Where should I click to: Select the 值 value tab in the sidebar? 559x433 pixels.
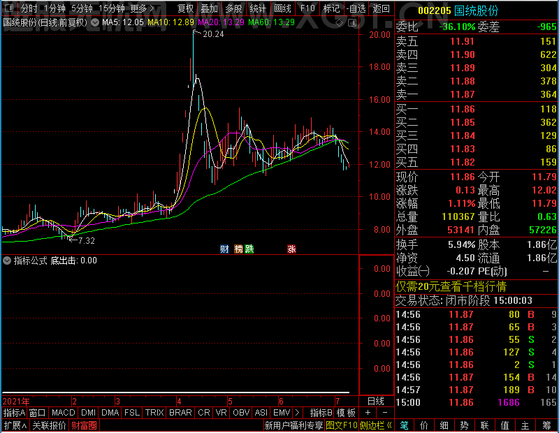pos(504,425)
